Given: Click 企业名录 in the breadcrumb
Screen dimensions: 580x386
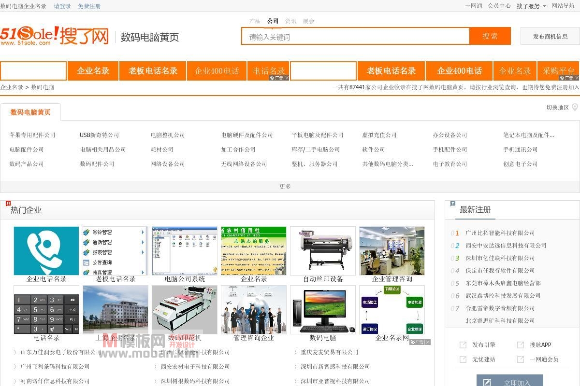Looking at the screenshot, I should tap(12, 87).
